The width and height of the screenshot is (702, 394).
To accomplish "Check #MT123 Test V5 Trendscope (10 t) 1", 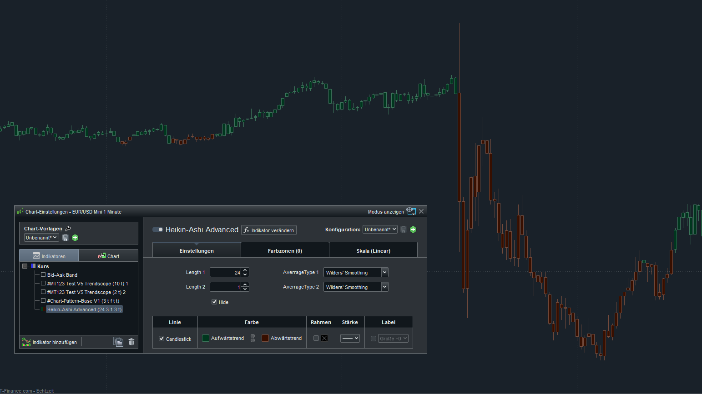I will (x=43, y=283).
